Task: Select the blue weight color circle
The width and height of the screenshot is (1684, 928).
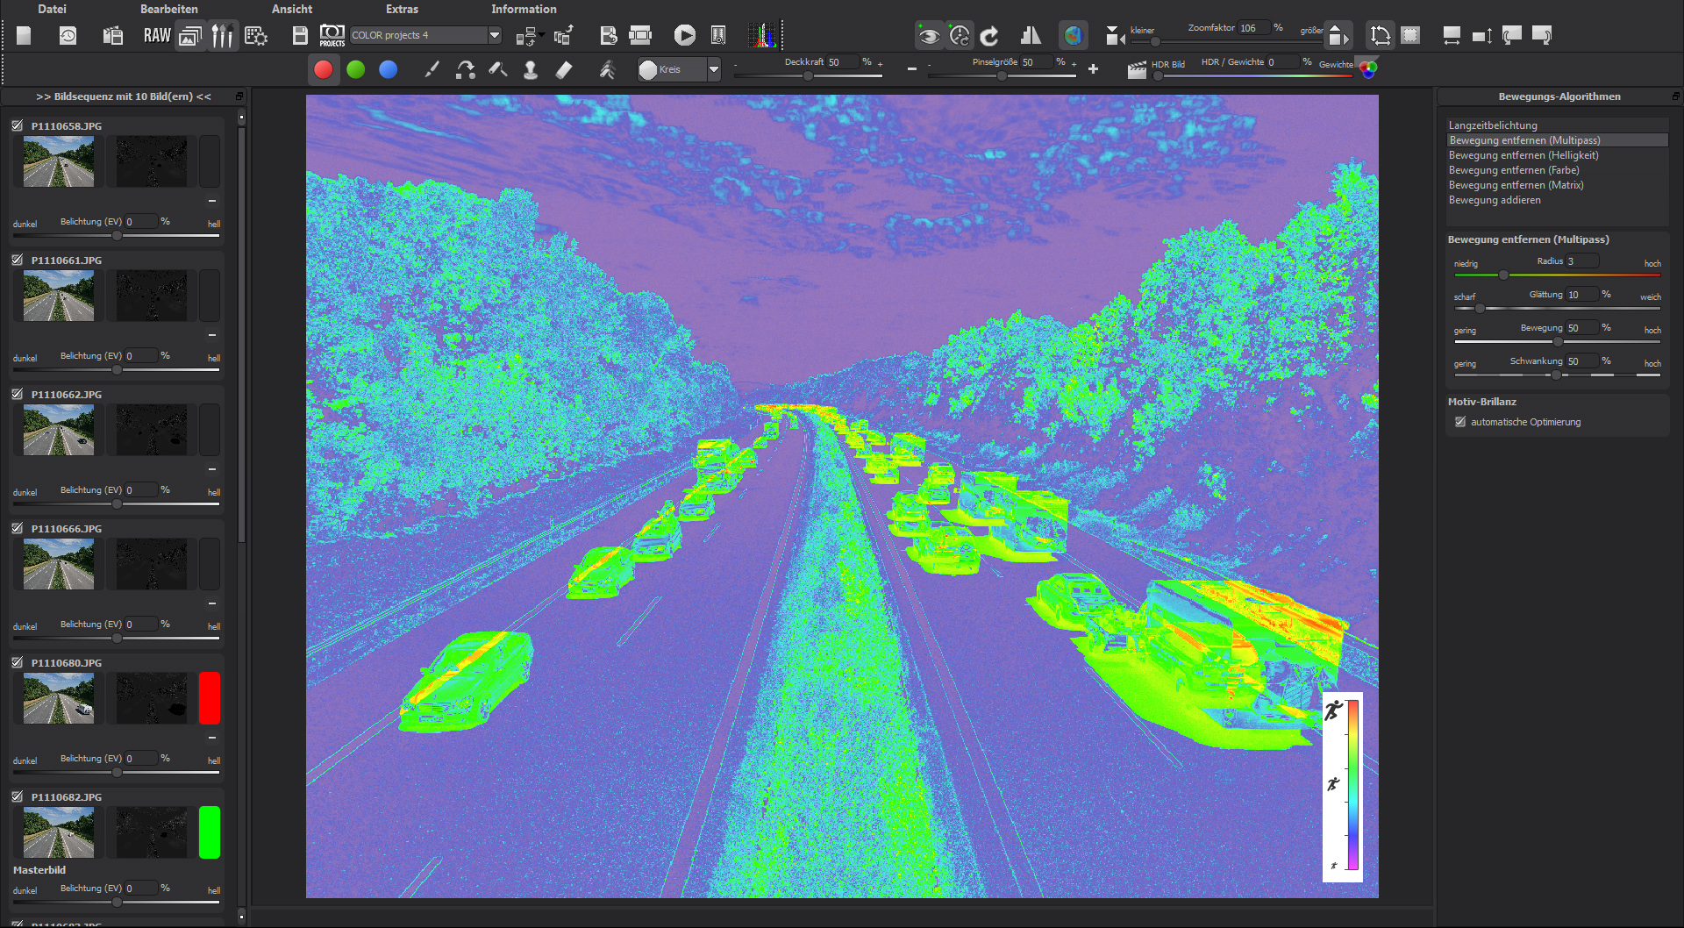Action: (388, 69)
